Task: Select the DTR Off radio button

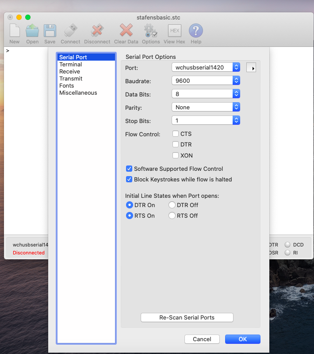Action: pyautogui.click(x=172, y=205)
